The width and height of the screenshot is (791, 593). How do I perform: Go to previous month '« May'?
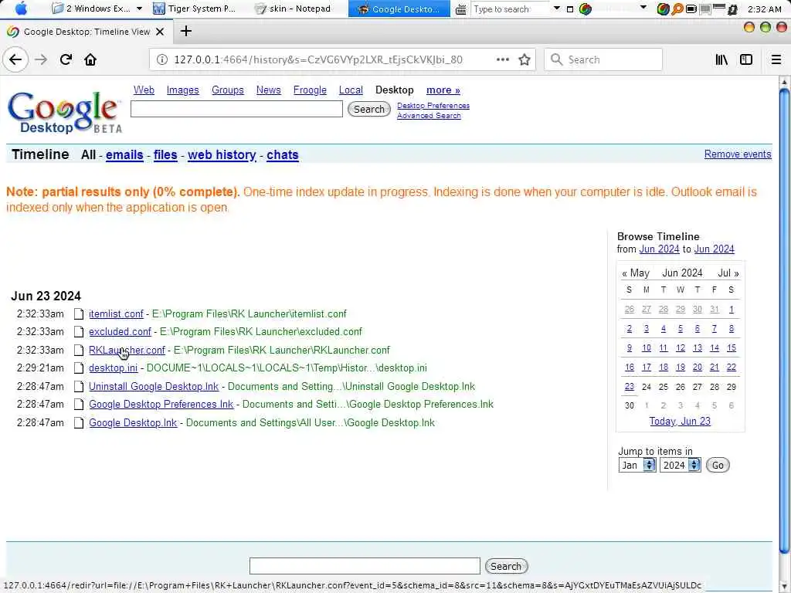(x=635, y=273)
